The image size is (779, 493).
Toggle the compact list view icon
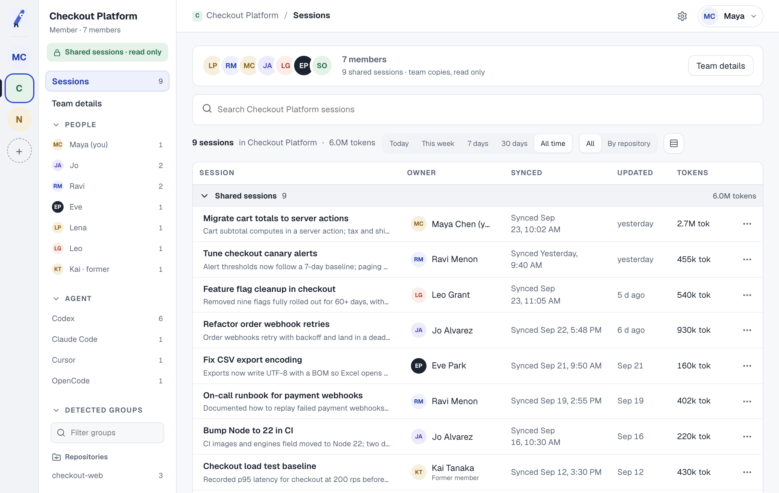(x=674, y=143)
